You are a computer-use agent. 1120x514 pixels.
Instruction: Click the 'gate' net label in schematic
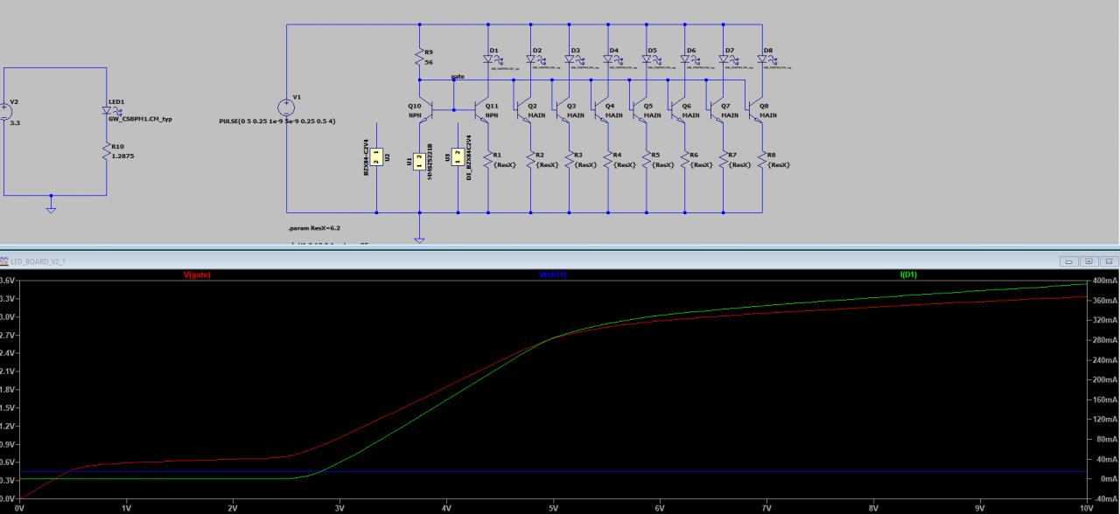458,76
